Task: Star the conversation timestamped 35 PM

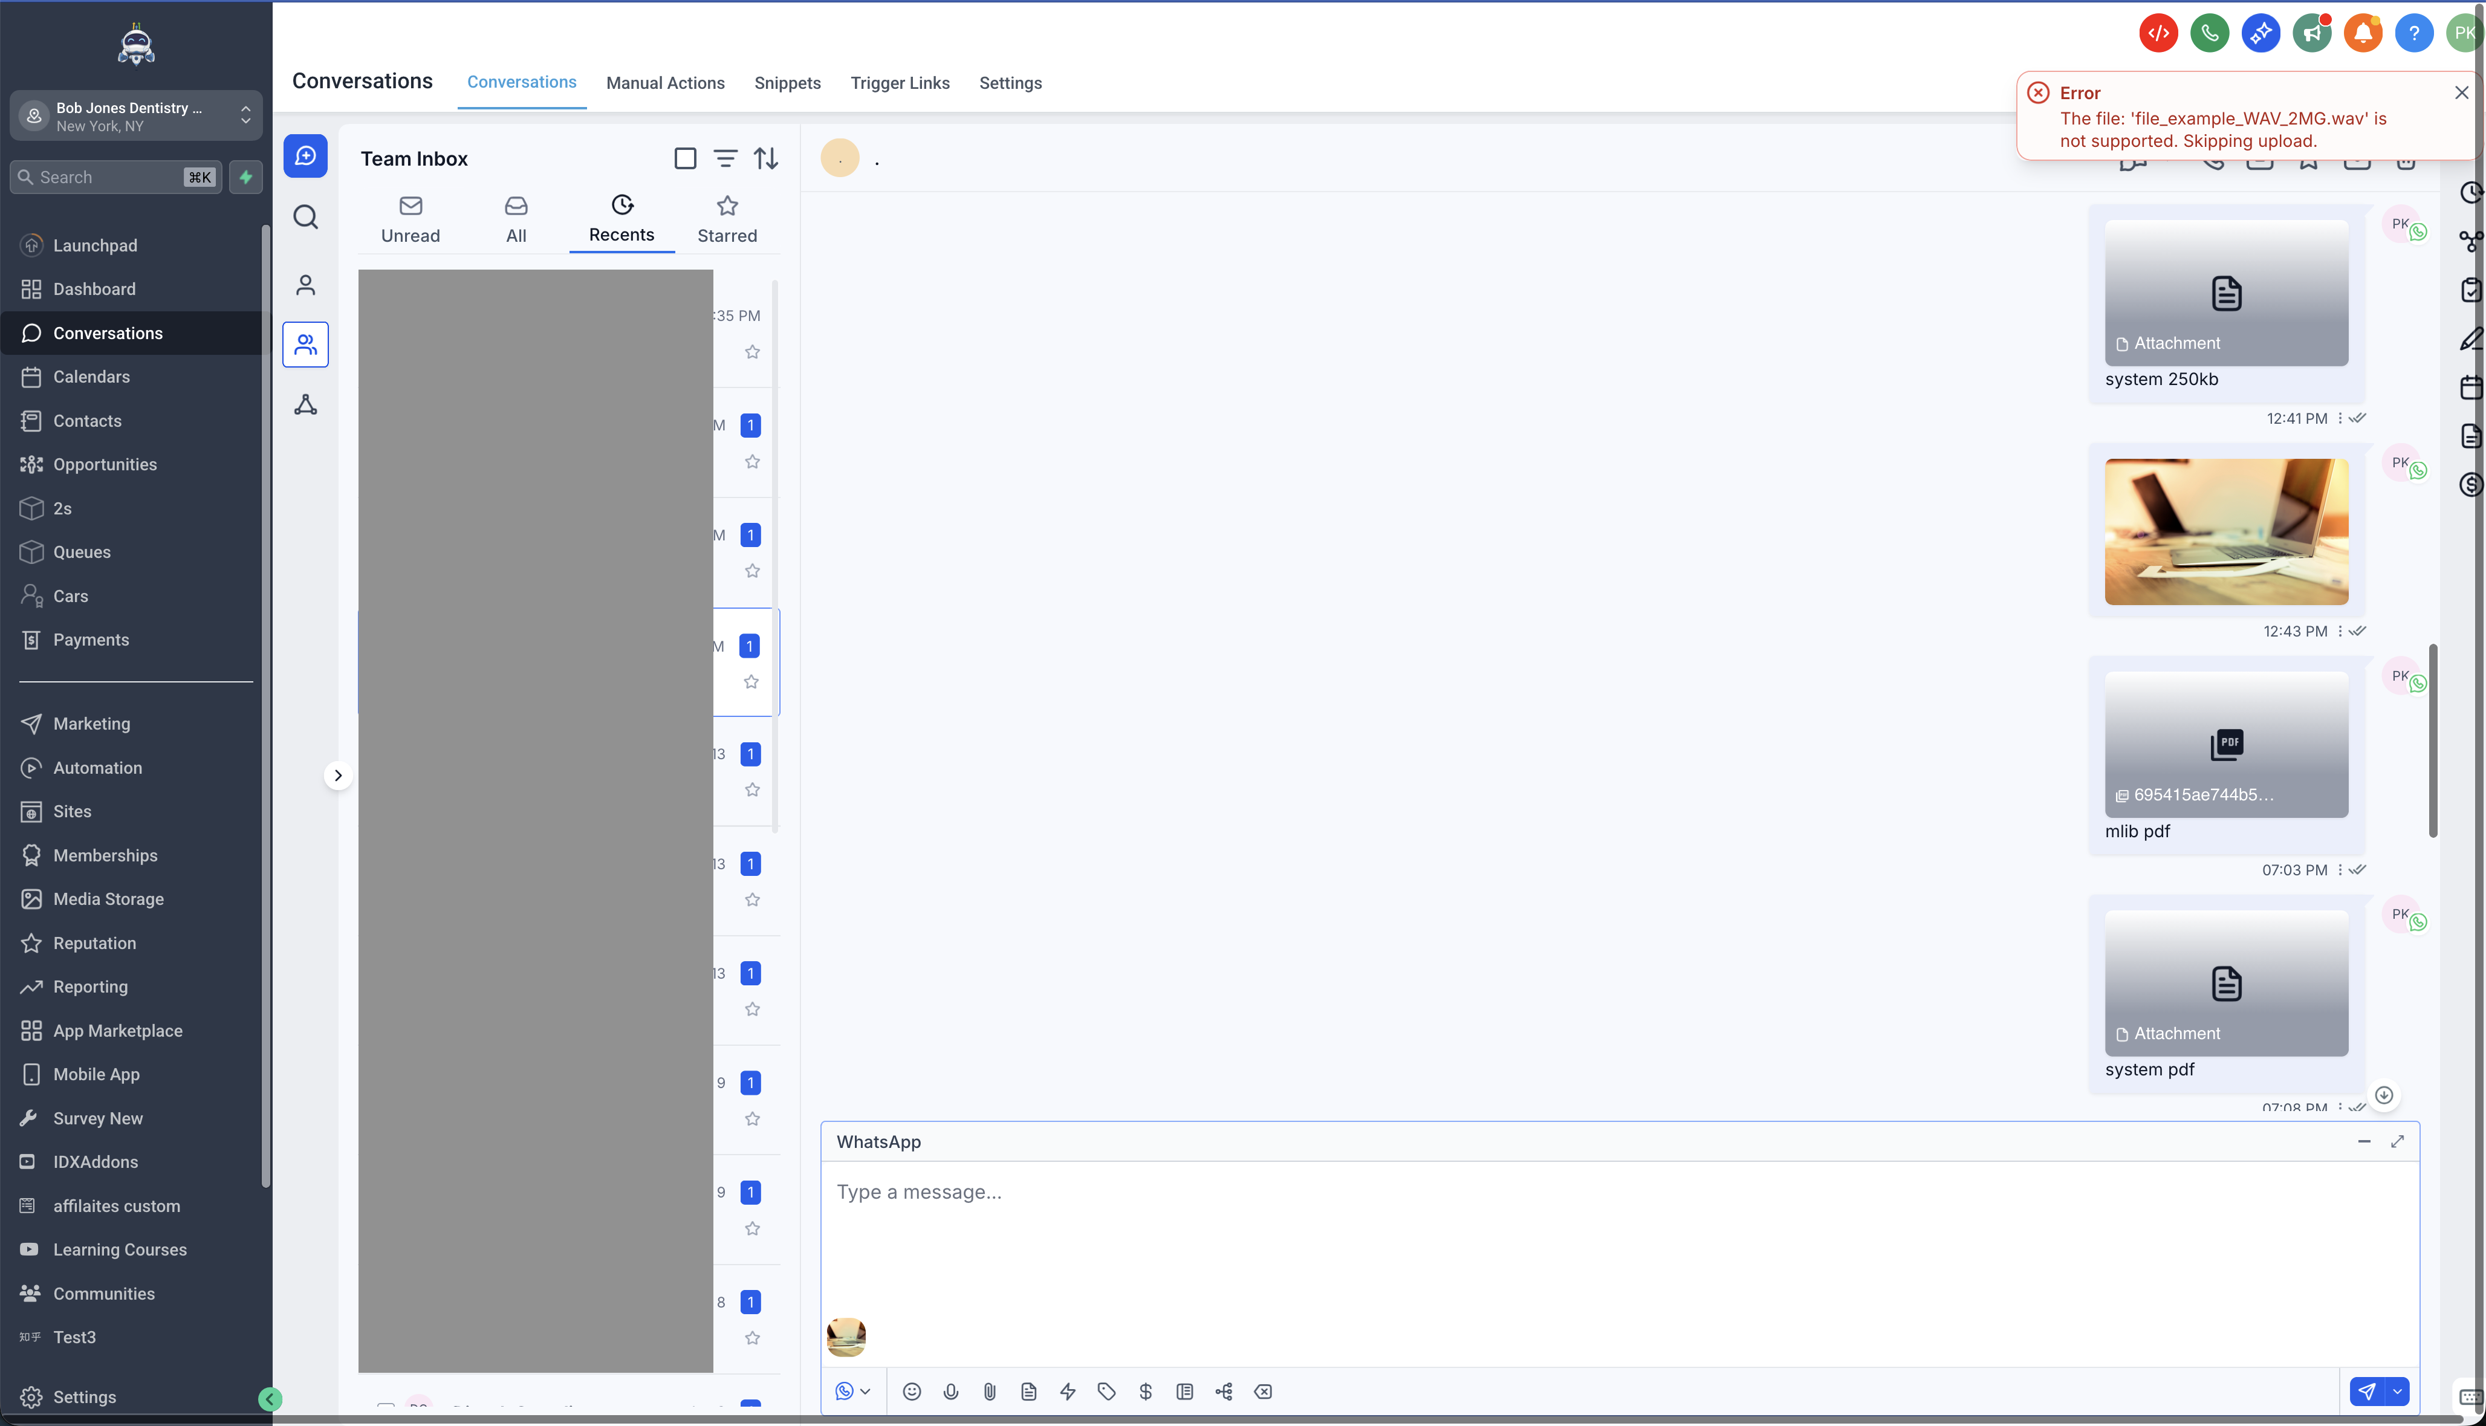Action: pyautogui.click(x=751, y=352)
